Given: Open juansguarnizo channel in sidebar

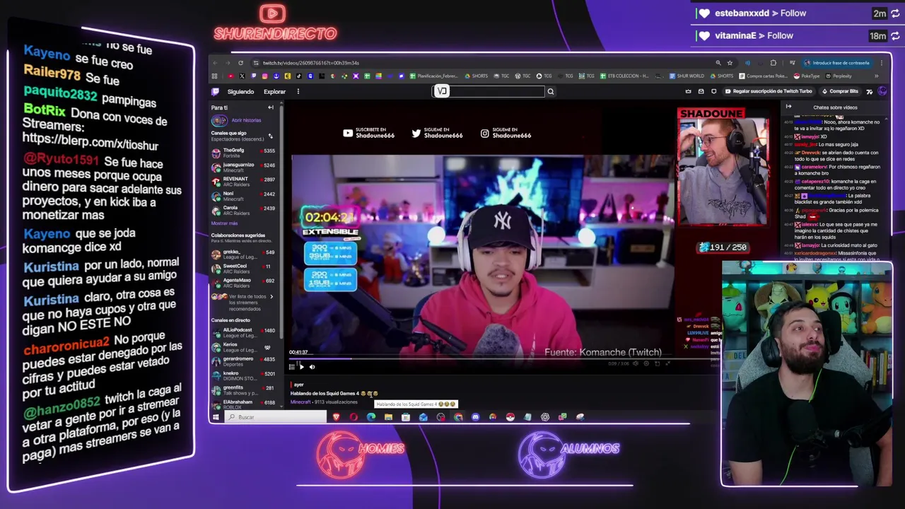Looking at the screenshot, I should [244, 166].
